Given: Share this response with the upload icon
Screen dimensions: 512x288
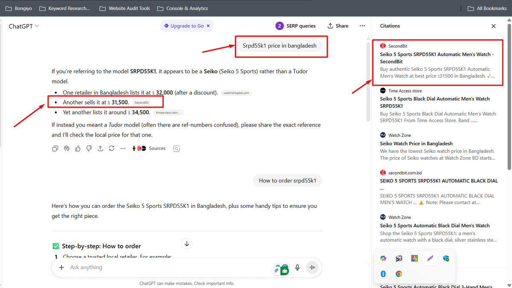Looking at the screenshot, I should [100, 149].
